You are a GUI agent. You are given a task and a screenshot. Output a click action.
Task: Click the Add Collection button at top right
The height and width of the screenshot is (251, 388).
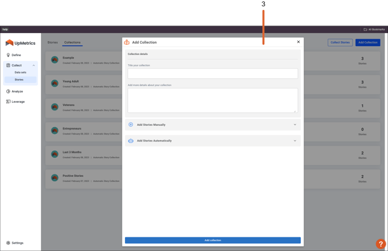(368, 42)
